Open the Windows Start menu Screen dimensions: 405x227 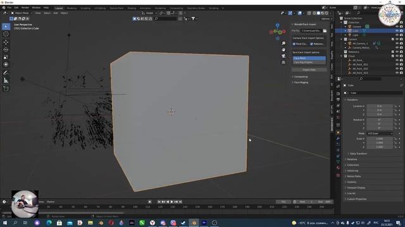point(4,223)
